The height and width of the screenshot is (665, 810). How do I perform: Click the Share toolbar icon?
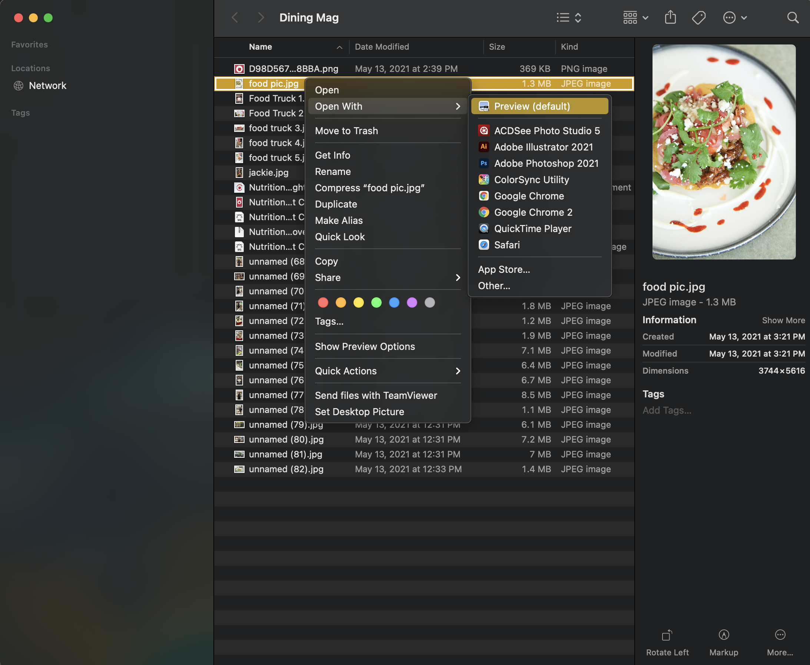click(670, 18)
